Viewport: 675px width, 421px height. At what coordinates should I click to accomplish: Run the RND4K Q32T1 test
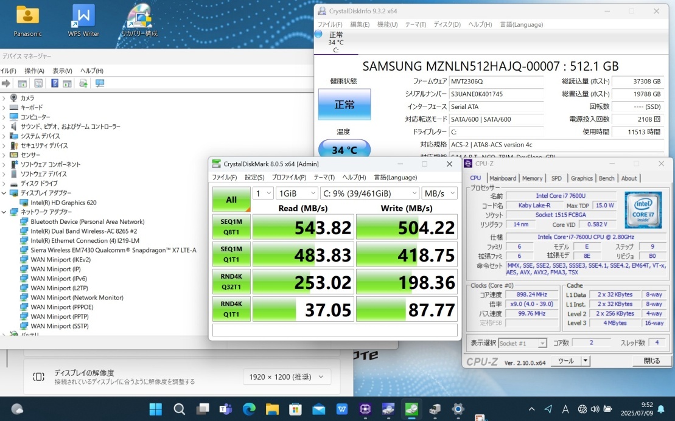click(232, 282)
